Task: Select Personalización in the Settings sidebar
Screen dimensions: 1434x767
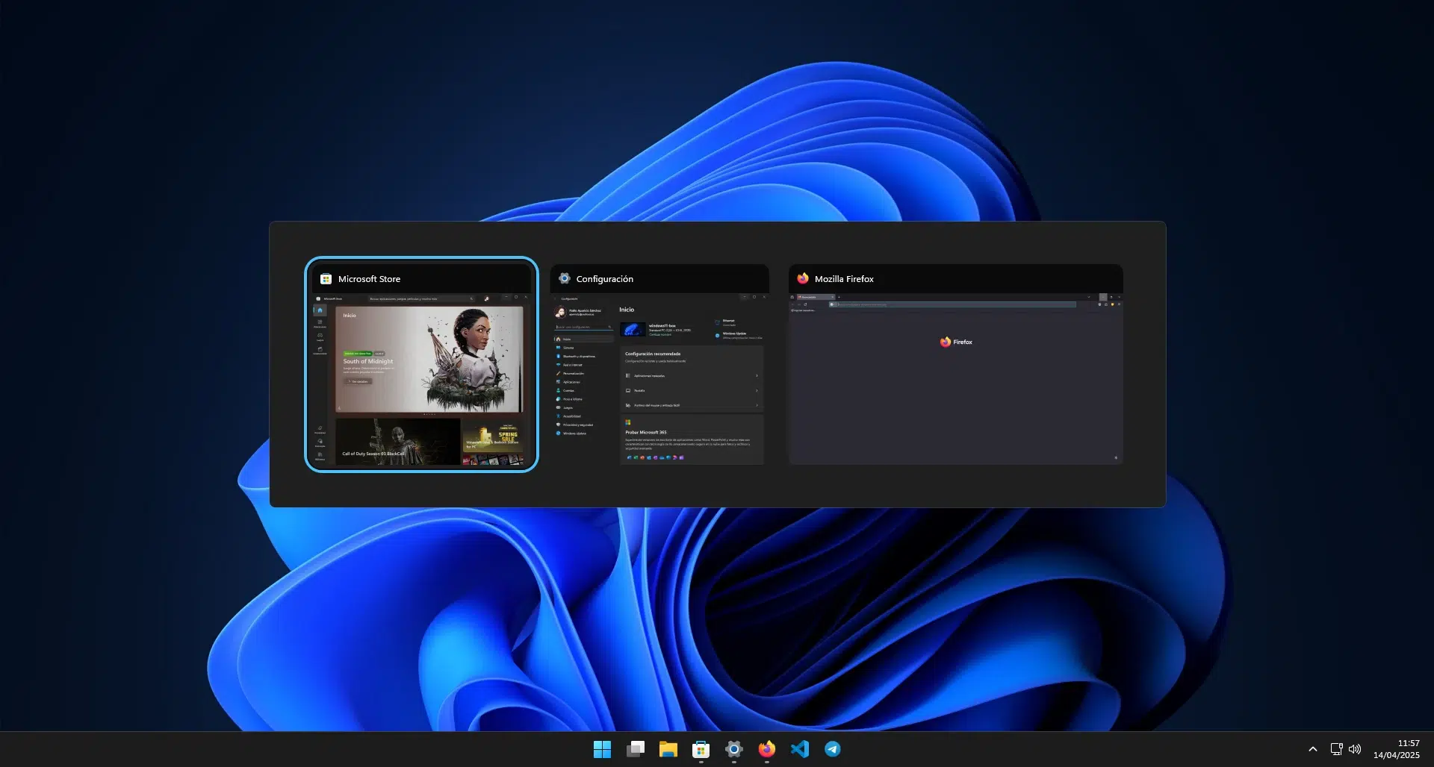Action: (x=574, y=373)
